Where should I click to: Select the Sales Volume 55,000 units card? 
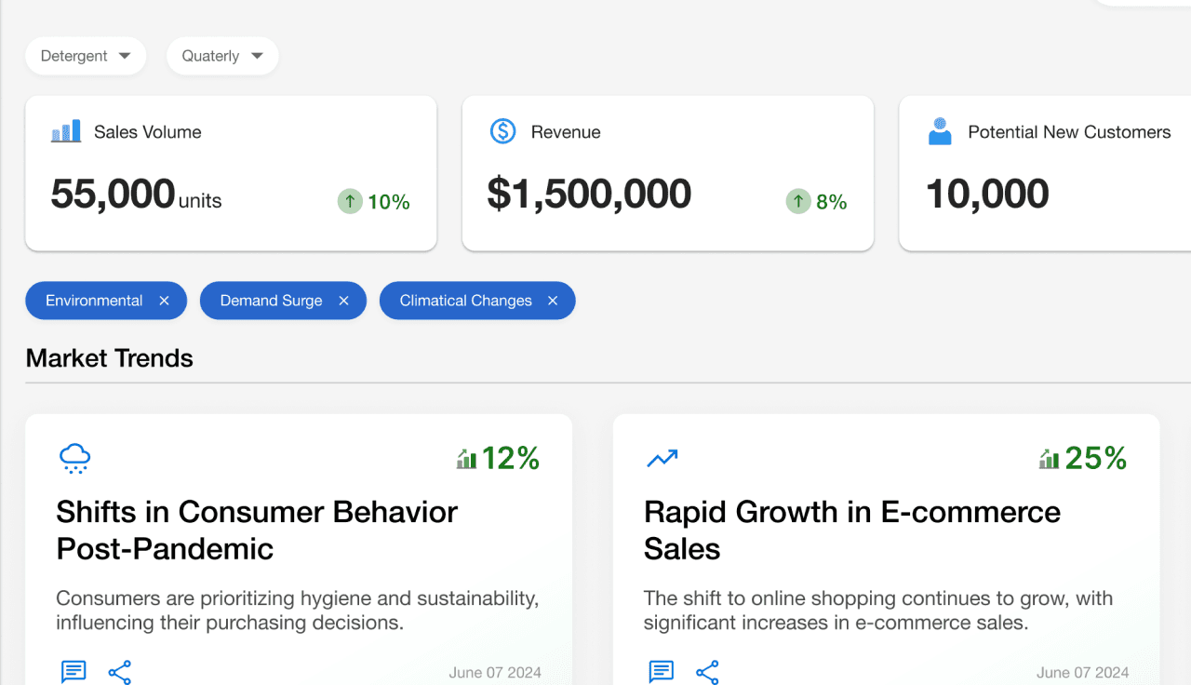pyautogui.click(x=231, y=173)
